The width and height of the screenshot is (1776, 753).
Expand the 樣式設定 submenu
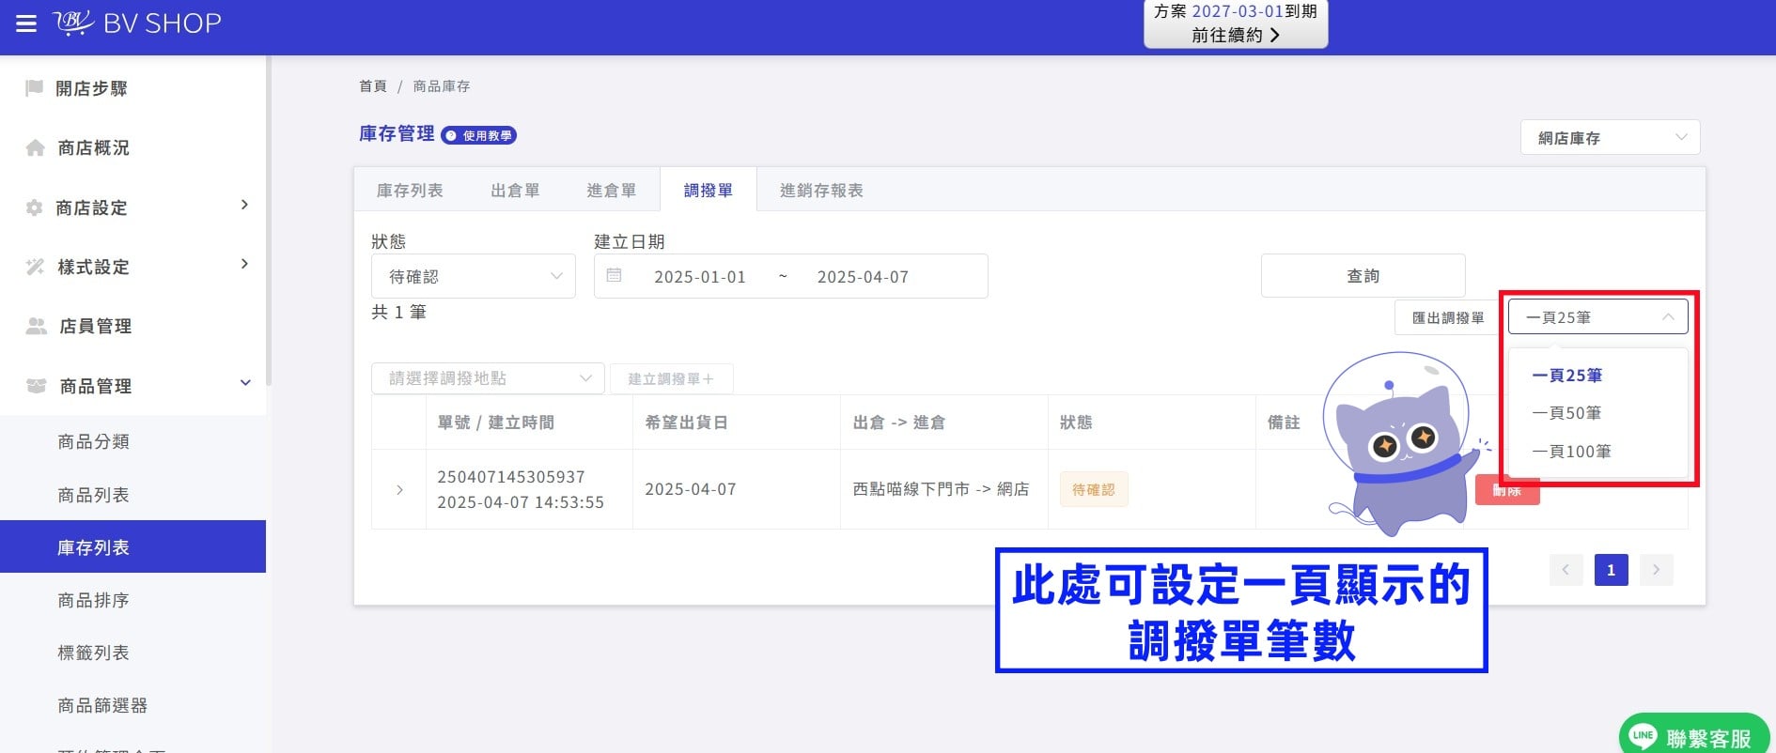[244, 264]
